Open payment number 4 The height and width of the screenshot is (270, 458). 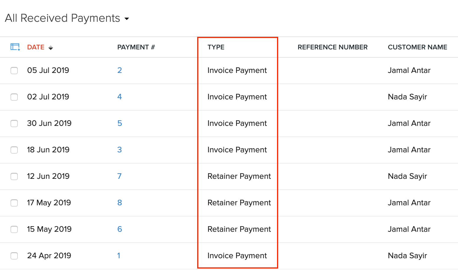point(120,96)
